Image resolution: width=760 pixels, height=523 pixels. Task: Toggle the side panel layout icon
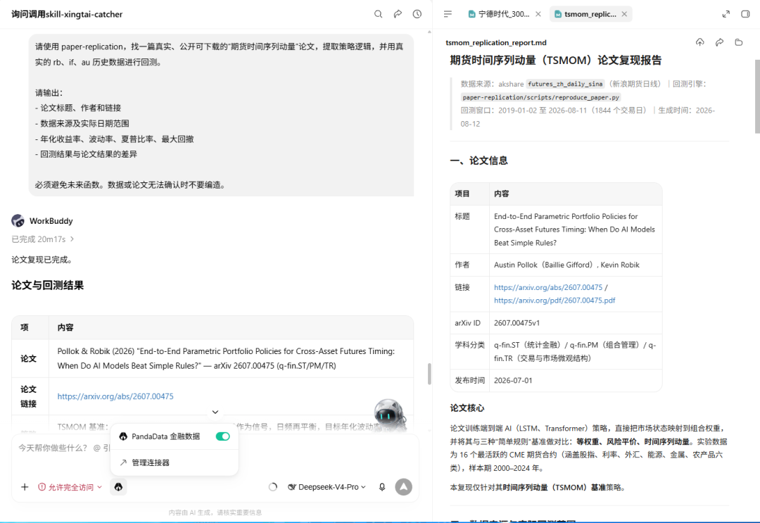click(x=745, y=14)
